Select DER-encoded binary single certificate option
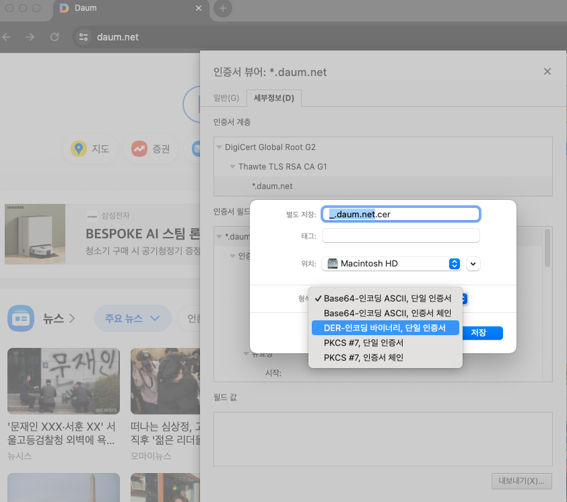 point(385,328)
